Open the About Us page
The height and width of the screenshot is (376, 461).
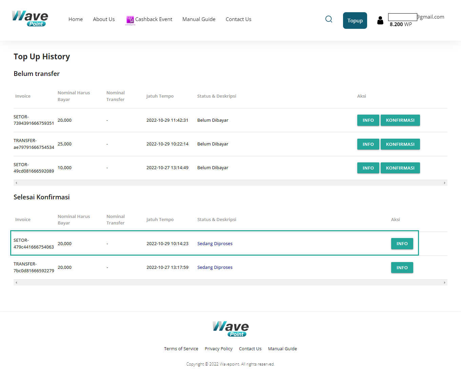104,19
